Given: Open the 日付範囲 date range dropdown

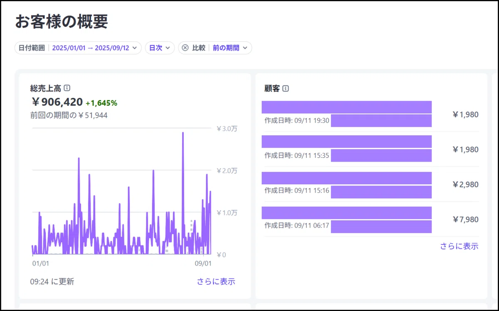Looking at the screenshot, I should [78, 48].
